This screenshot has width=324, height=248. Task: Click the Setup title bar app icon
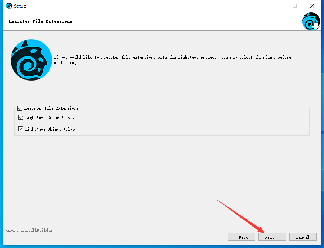tap(9, 6)
